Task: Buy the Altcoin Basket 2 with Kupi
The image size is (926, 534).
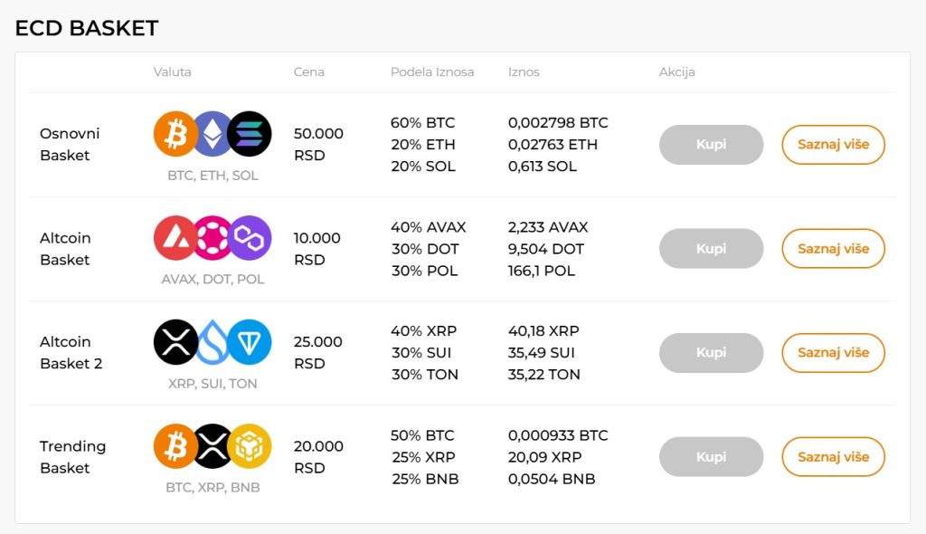Action: tap(711, 353)
